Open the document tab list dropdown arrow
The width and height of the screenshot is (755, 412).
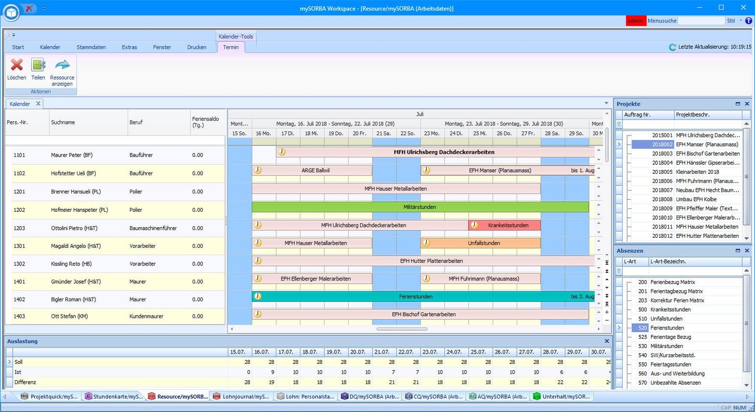coord(607,103)
